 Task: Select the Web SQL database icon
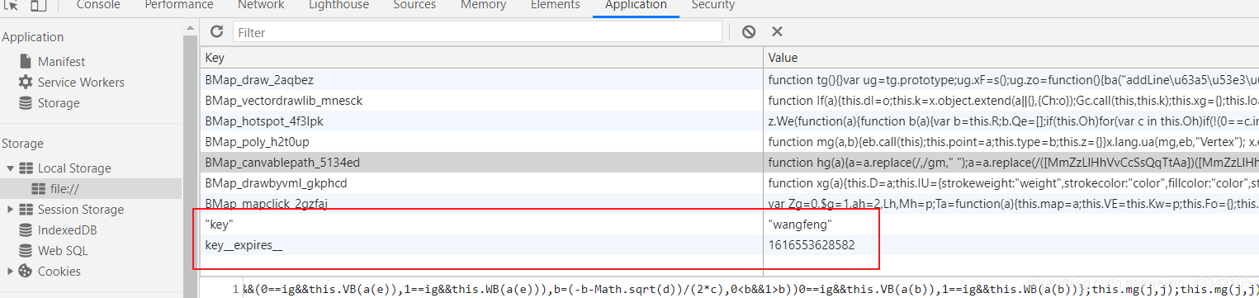click(x=26, y=250)
